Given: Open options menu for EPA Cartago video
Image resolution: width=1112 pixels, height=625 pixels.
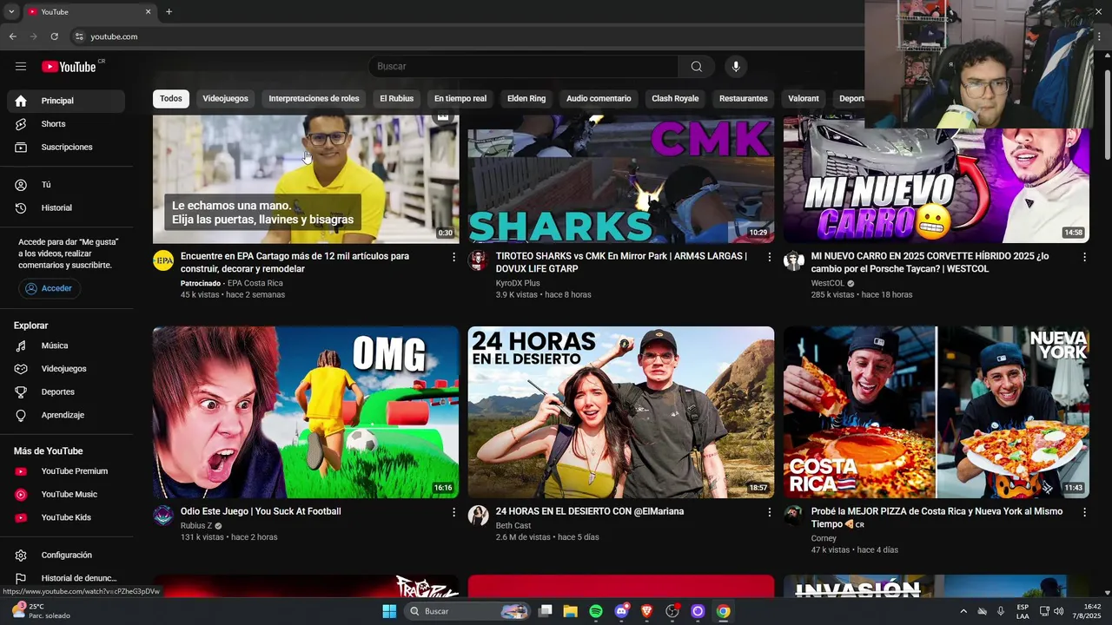Looking at the screenshot, I should pyautogui.click(x=453, y=257).
